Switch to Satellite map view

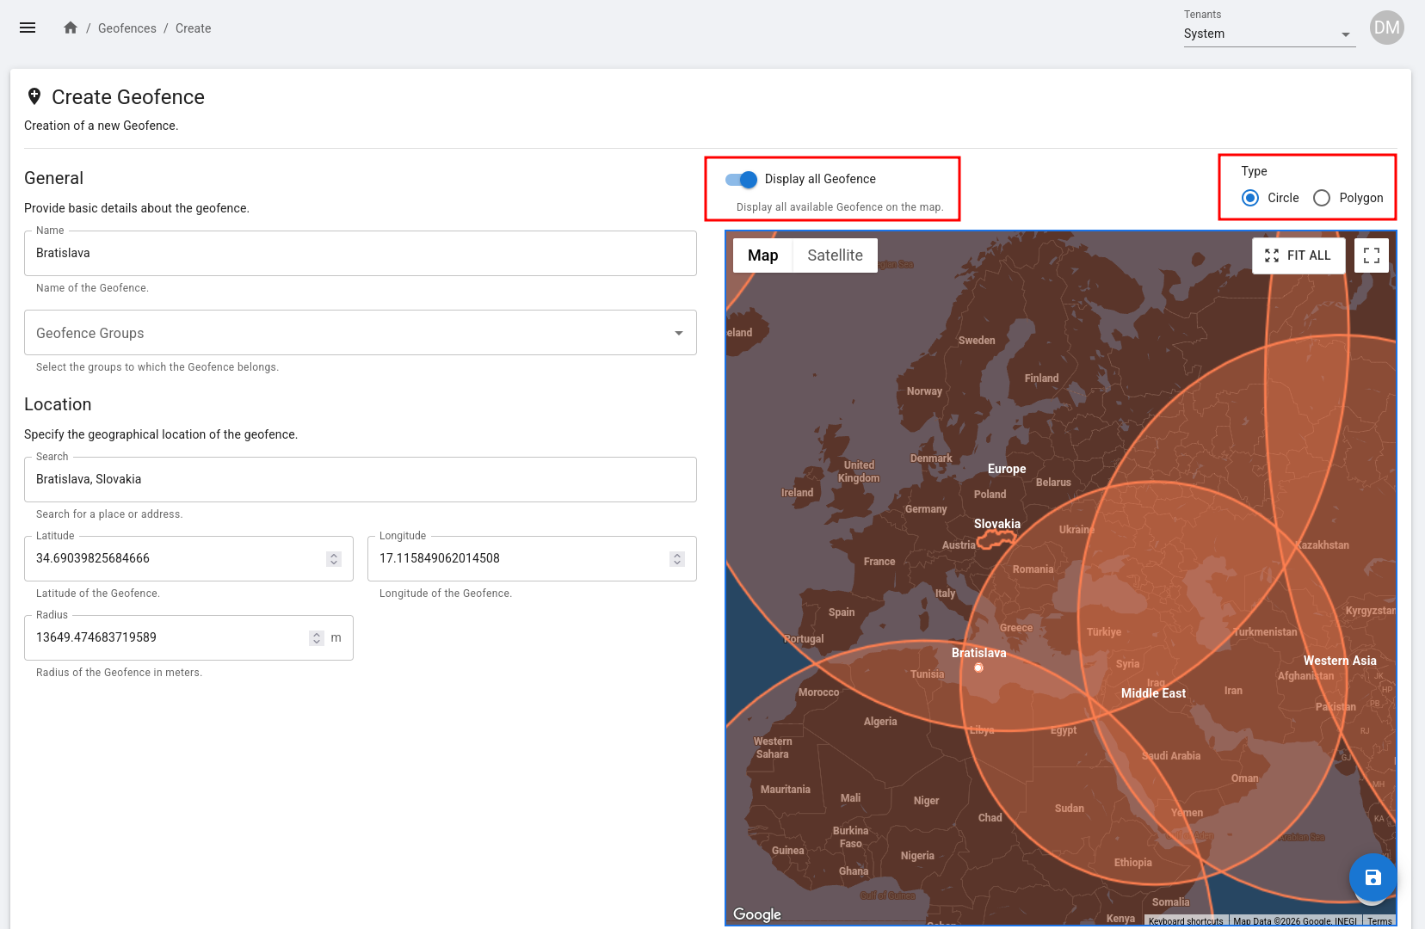pos(835,255)
